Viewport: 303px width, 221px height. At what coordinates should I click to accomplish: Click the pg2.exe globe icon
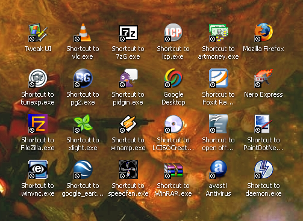(83, 78)
